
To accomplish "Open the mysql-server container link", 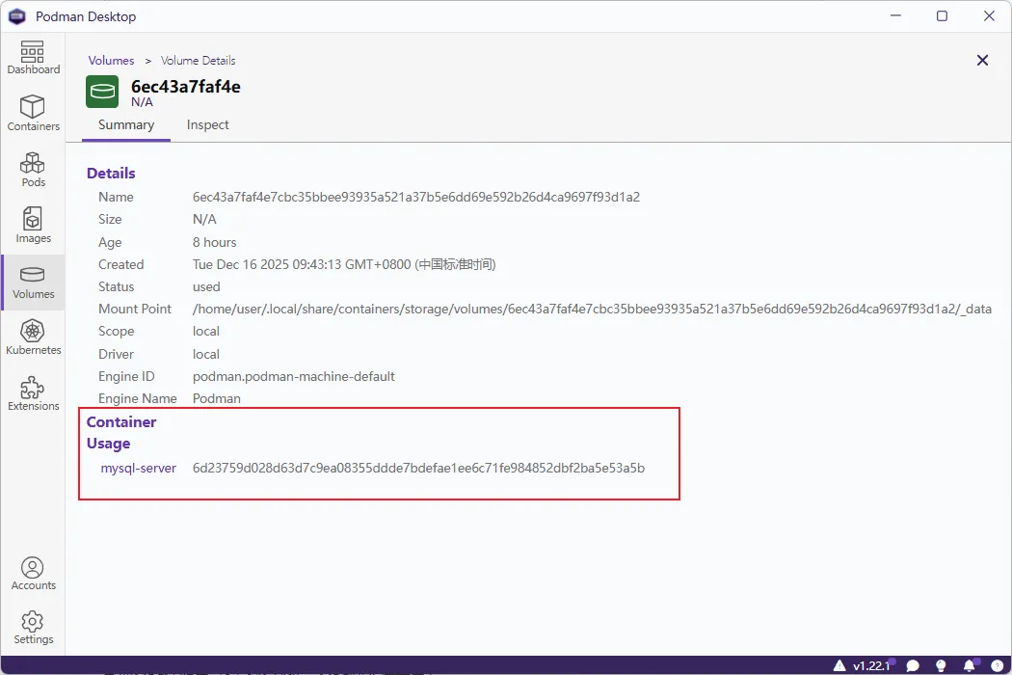I will [x=139, y=468].
